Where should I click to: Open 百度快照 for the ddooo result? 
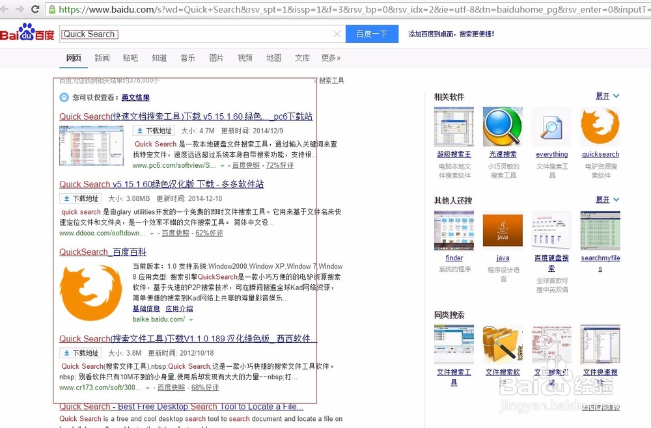coord(175,233)
